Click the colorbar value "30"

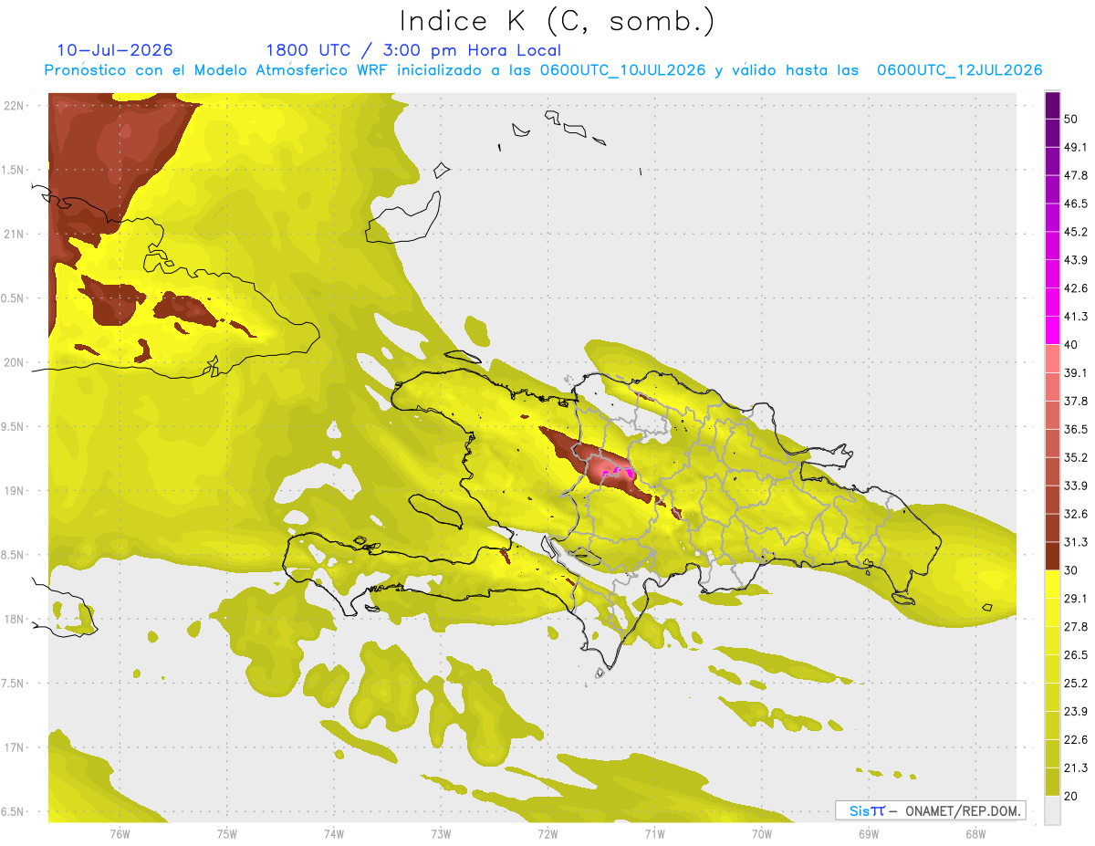point(1071,570)
